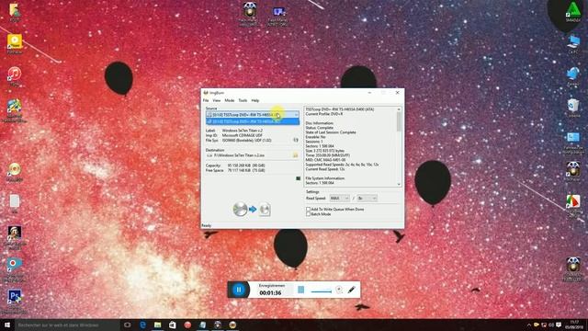
Task: Click the Ready status bar text
Action: point(206,225)
